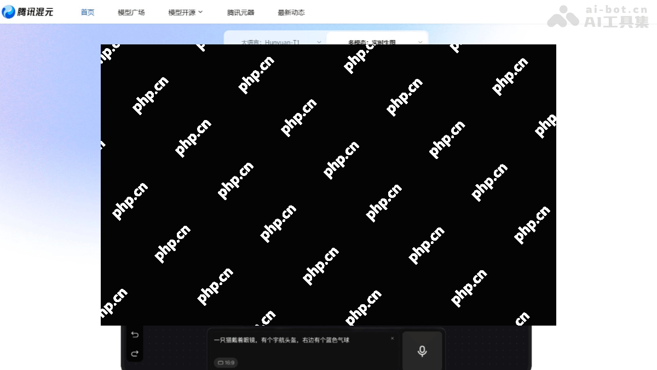Image resolution: width=657 pixels, height=370 pixels.
Task: Go to the 首页 nav item
Action: click(x=88, y=12)
